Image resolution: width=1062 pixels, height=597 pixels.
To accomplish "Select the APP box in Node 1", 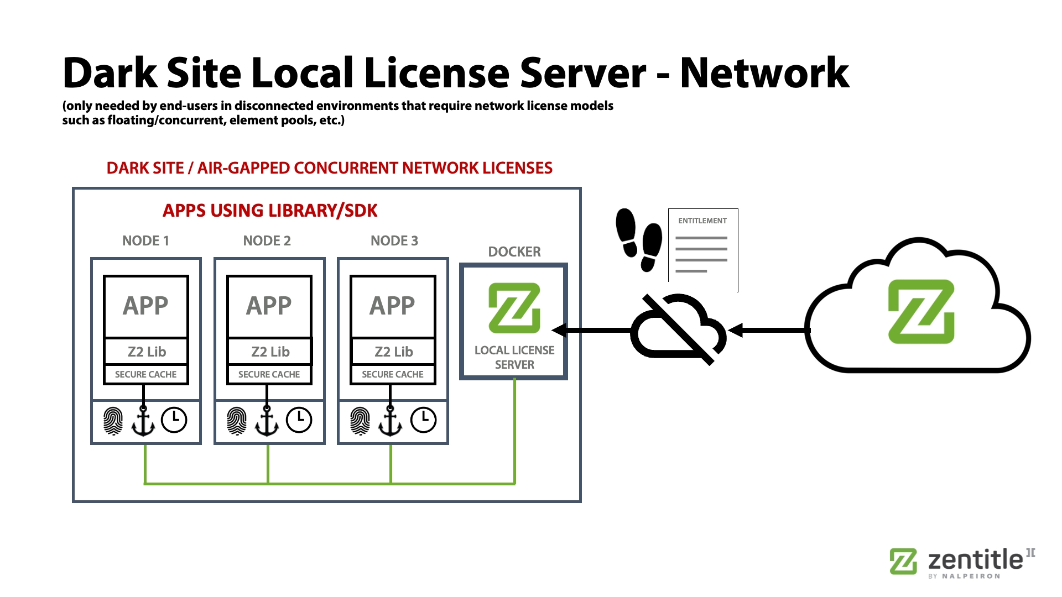I will (145, 306).
